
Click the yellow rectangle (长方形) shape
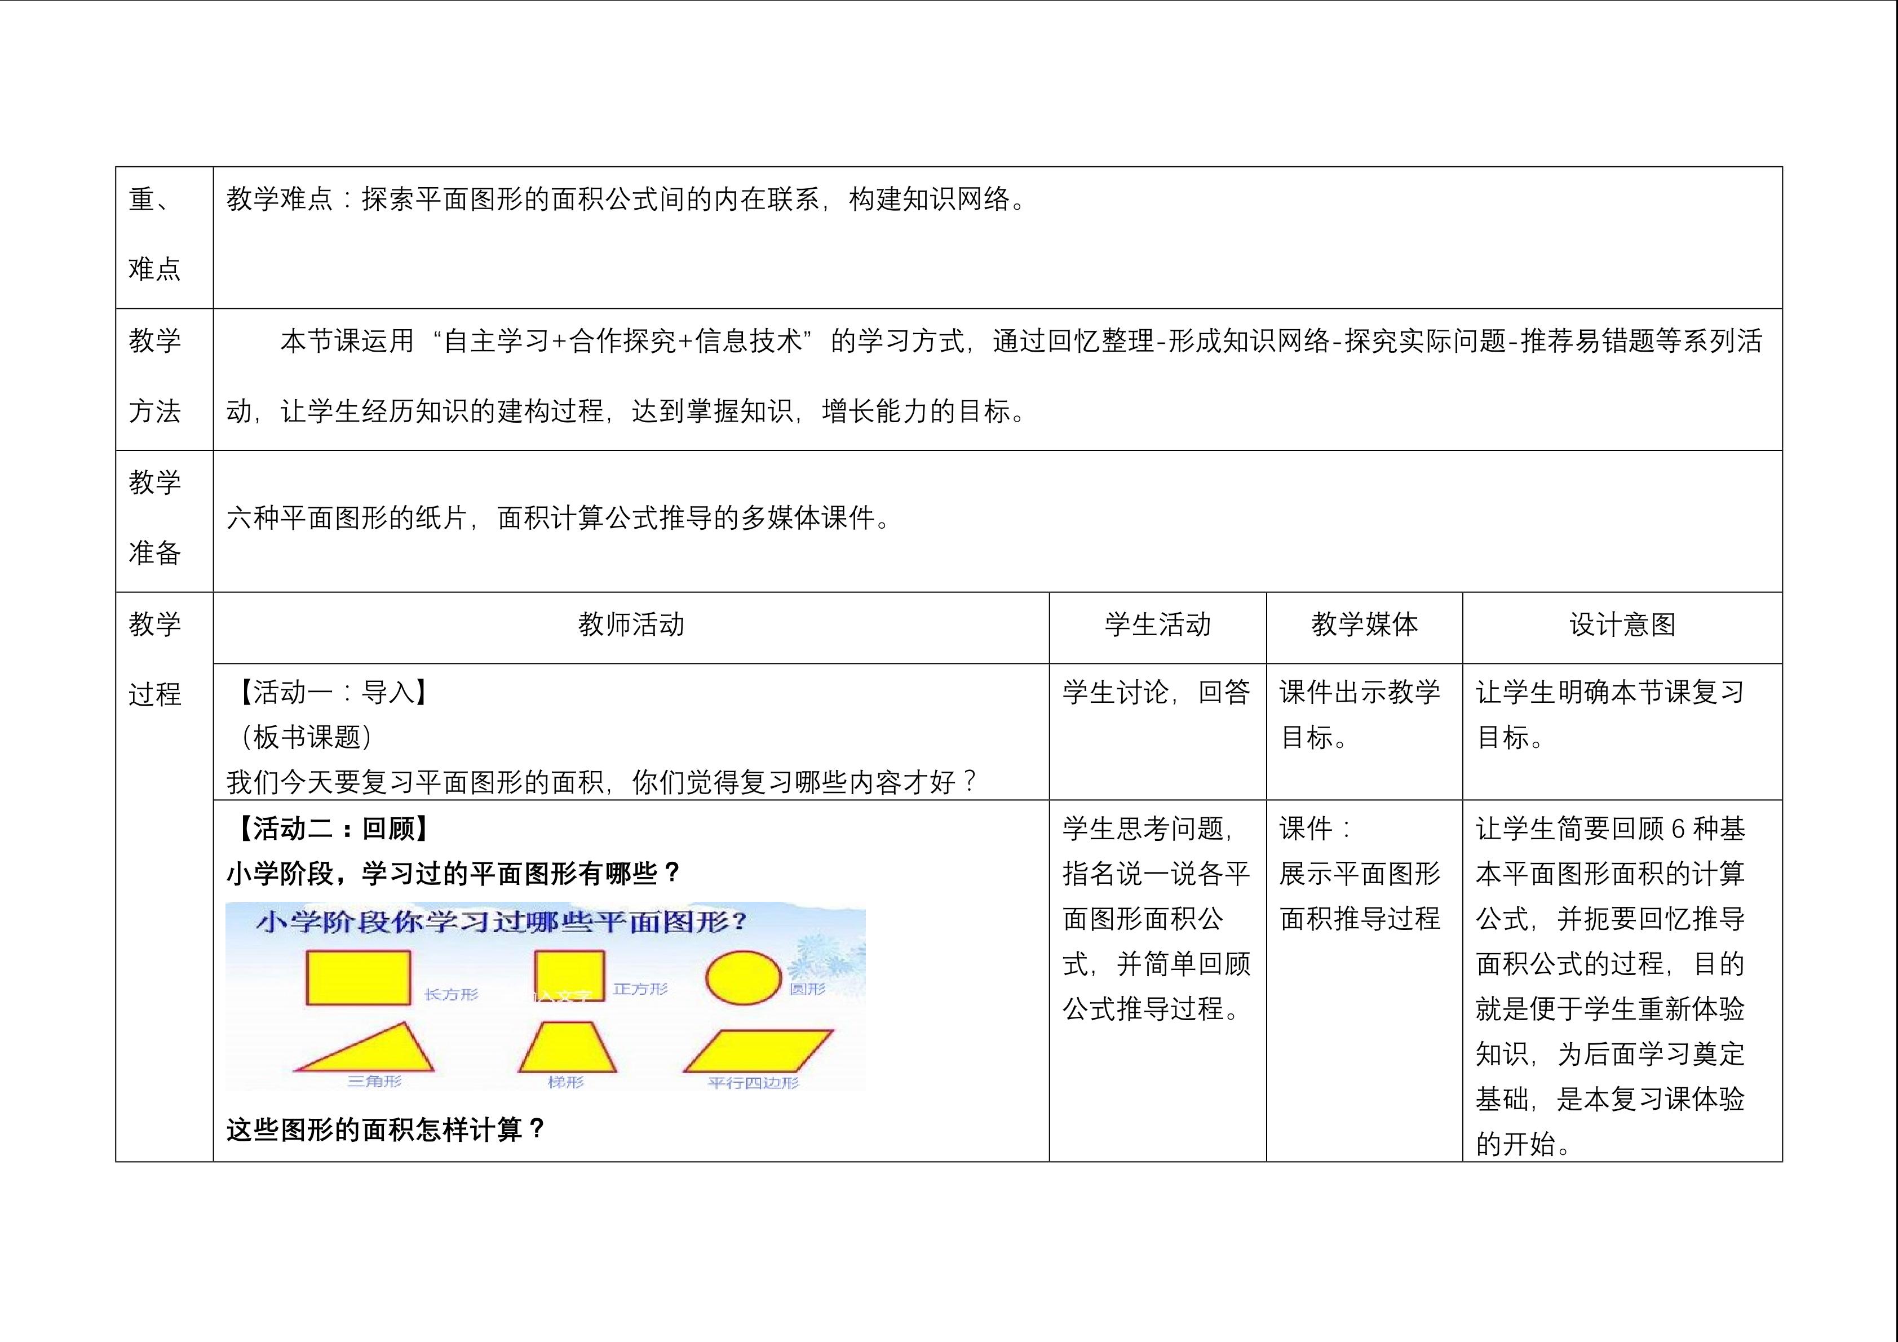(x=358, y=977)
